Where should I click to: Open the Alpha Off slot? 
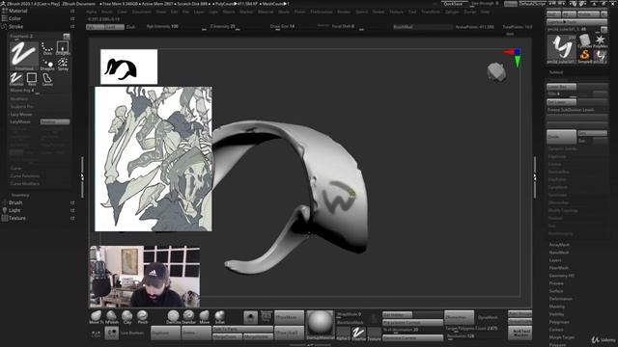pyautogui.click(x=343, y=334)
